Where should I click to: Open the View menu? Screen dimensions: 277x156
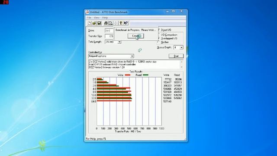click(97, 18)
